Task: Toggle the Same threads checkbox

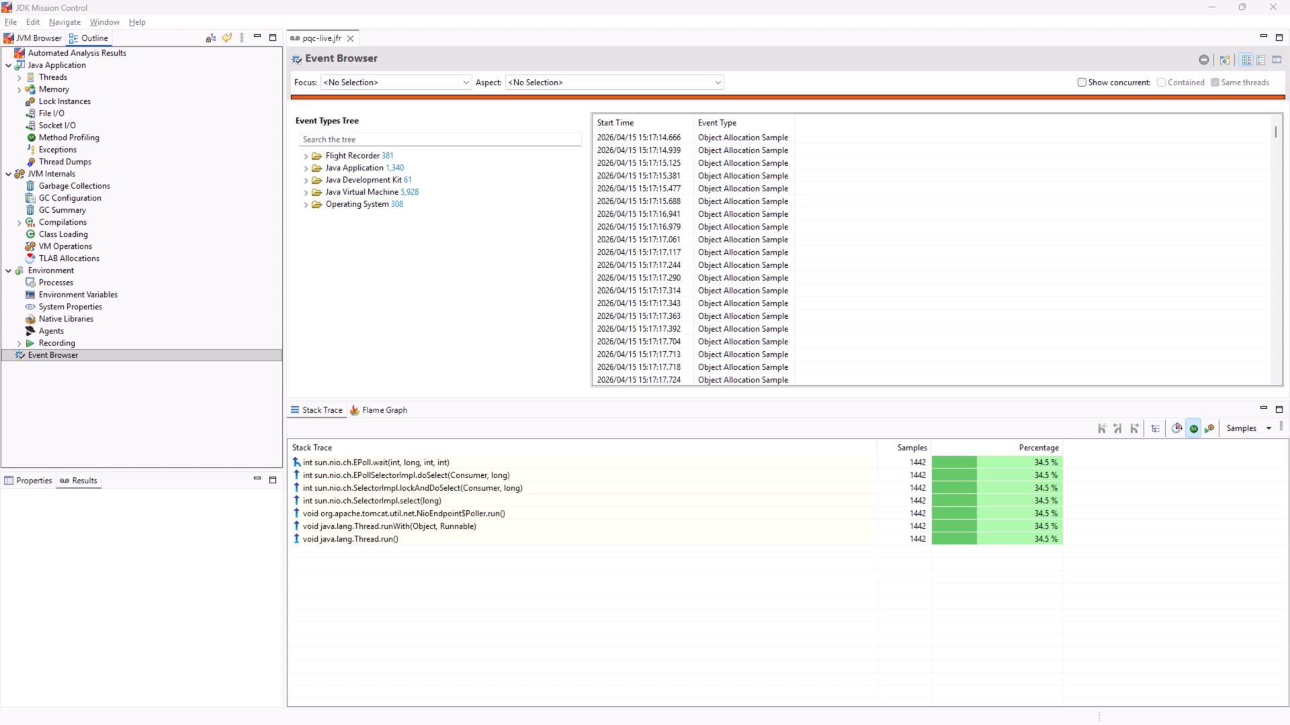Action: click(x=1215, y=83)
